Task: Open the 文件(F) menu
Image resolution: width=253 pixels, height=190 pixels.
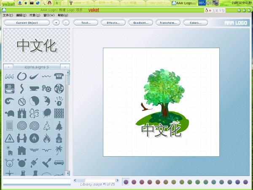Action: (8, 15)
